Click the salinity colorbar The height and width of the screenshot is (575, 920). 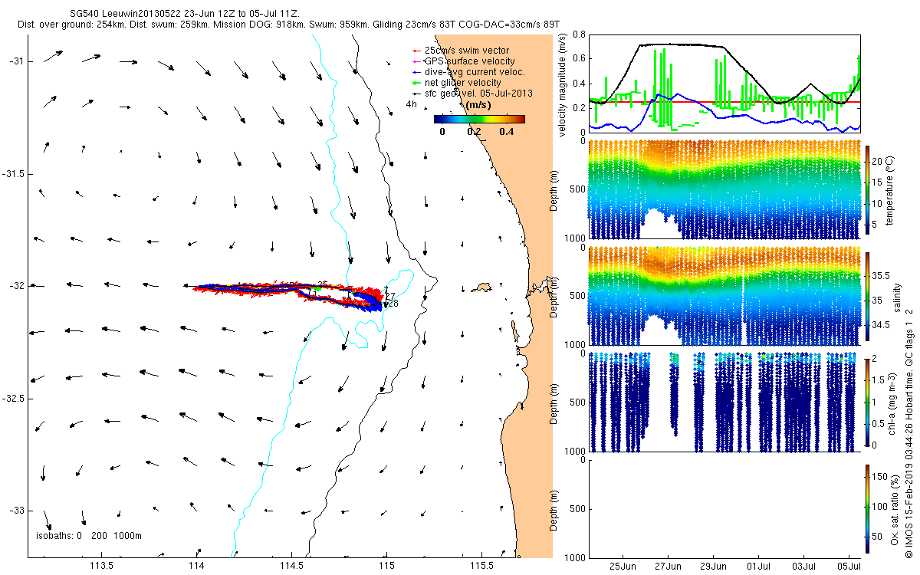[x=869, y=295]
